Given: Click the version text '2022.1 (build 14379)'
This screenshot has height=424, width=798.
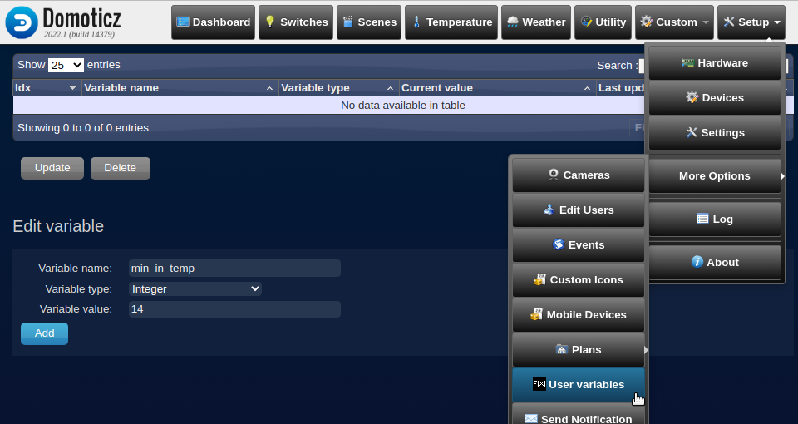Looking at the screenshot, I should (79, 35).
